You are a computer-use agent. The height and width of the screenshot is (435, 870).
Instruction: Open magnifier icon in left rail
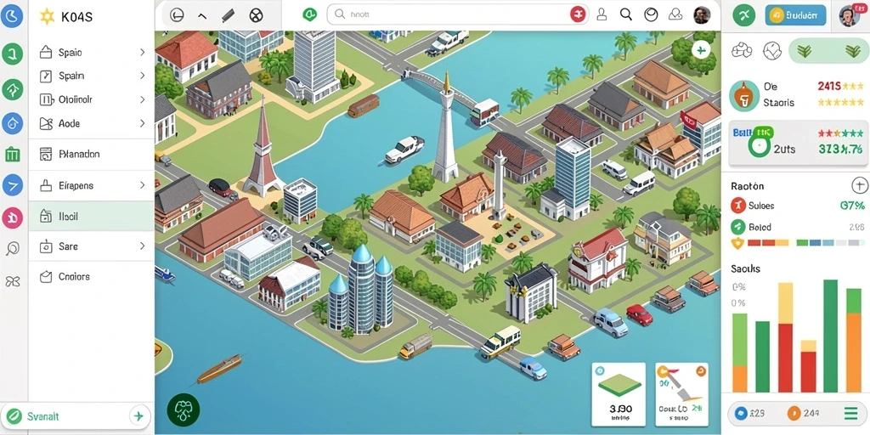click(x=12, y=248)
